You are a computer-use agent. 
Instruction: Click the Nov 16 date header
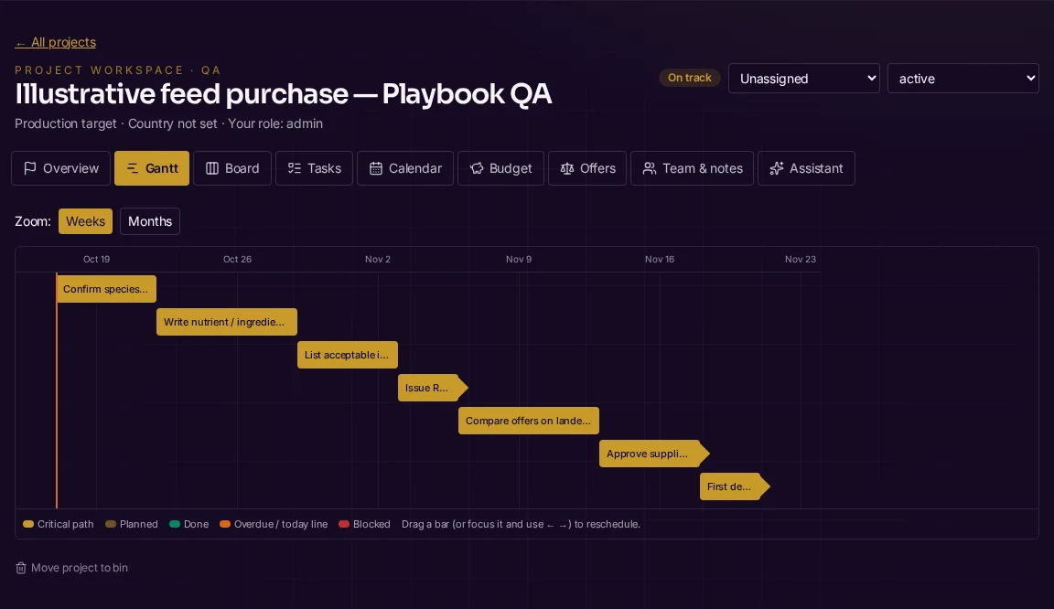pos(660,260)
